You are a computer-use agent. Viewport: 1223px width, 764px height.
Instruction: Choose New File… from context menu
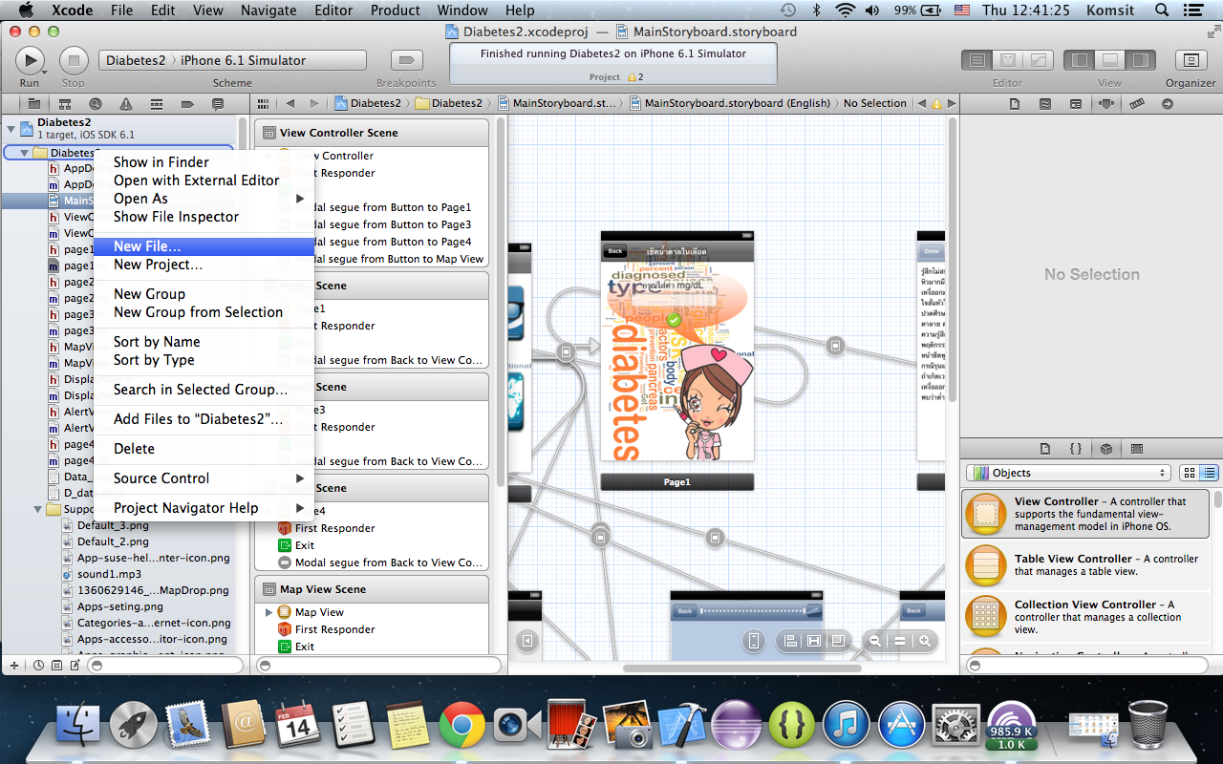click(x=147, y=246)
